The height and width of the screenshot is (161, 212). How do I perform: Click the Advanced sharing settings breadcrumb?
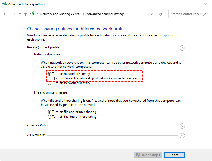click(x=105, y=14)
